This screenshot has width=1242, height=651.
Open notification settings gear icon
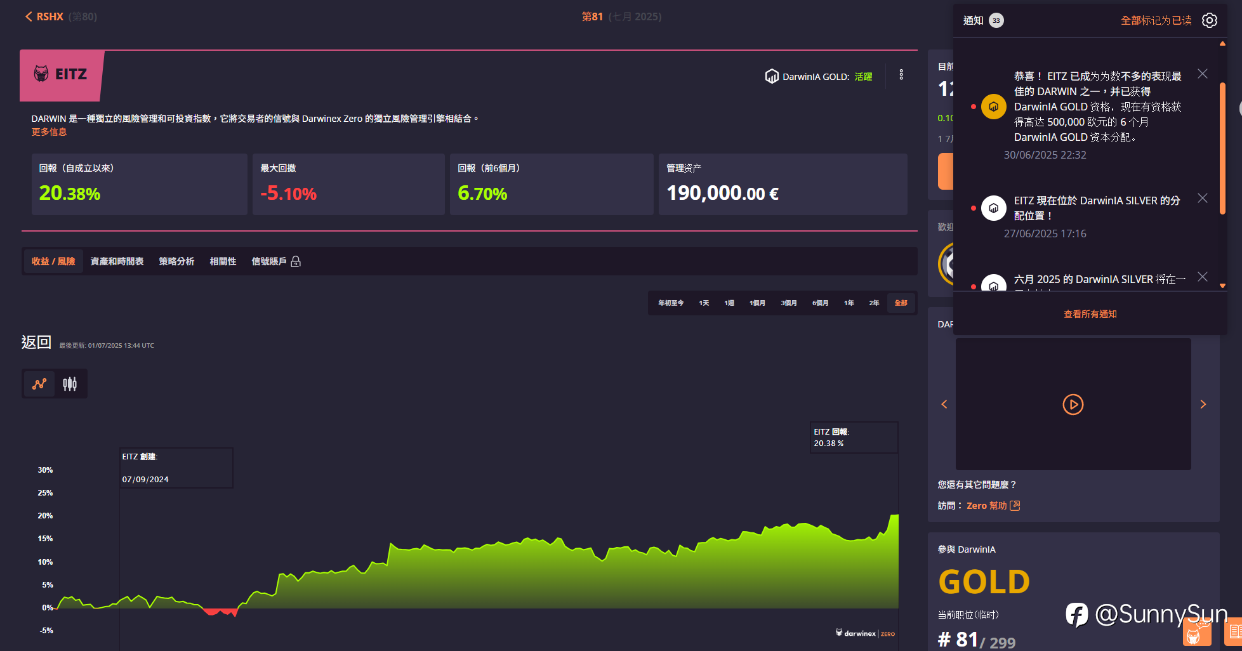(x=1209, y=20)
